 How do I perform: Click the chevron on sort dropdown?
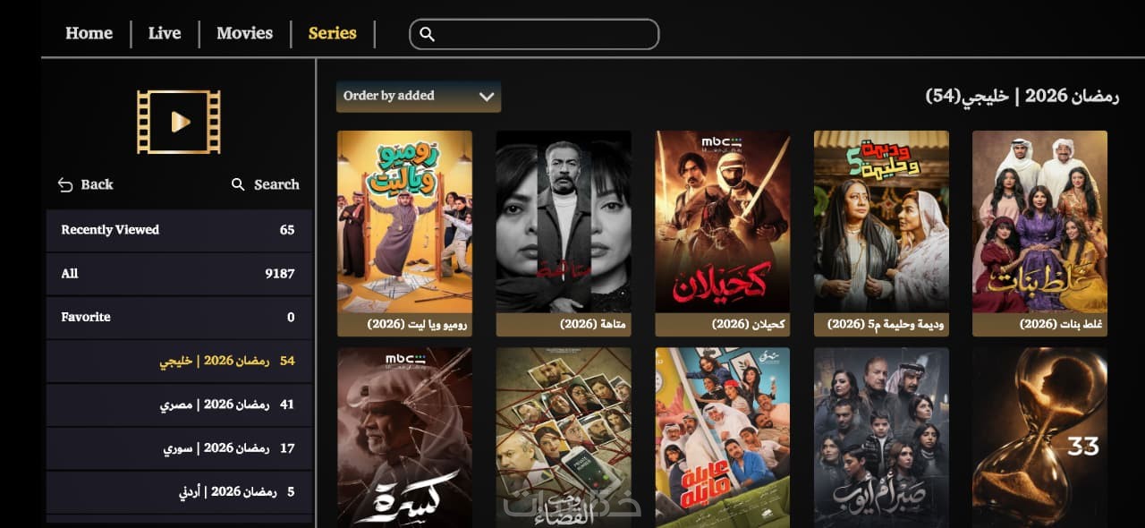pyautogui.click(x=487, y=97)
